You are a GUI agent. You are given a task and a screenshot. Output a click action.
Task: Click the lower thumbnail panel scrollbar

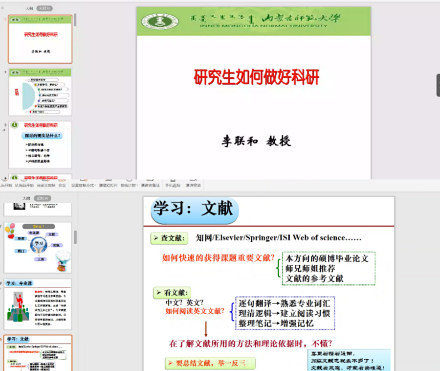point(75,237)
